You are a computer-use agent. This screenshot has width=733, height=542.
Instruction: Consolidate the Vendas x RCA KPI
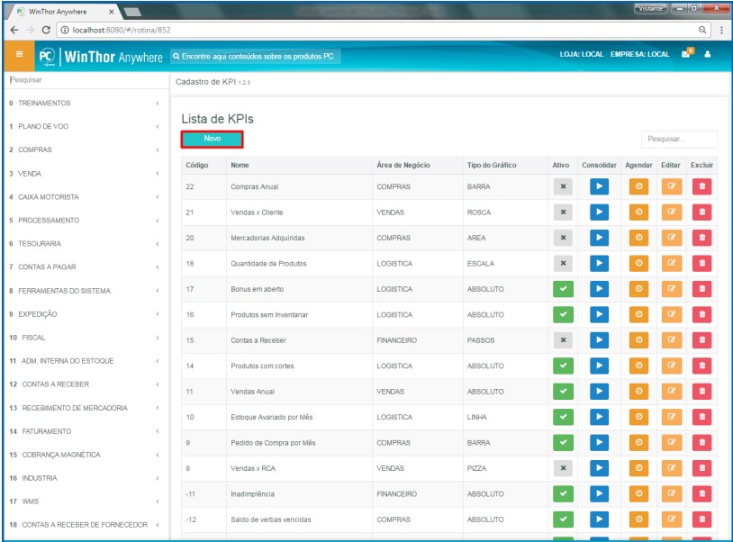(x=599, y=468)
